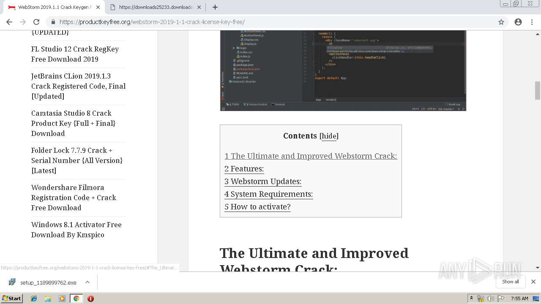
Task: Open the Chrome three-dot menu
Action: 532,22
